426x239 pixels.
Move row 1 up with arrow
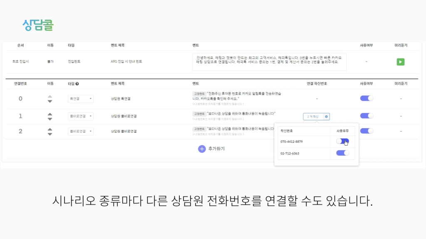(50, 114)
